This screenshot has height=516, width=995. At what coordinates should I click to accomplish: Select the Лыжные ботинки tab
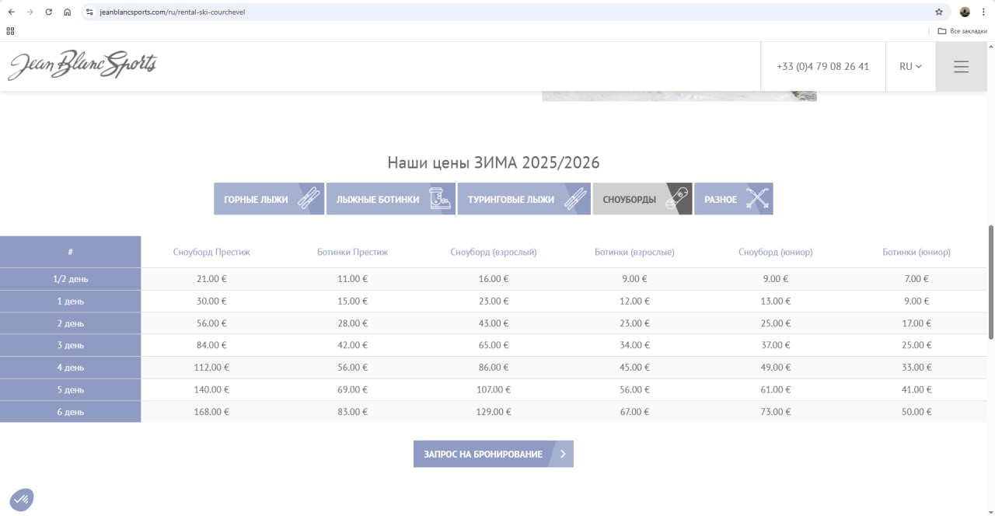[x=390, y=199]
